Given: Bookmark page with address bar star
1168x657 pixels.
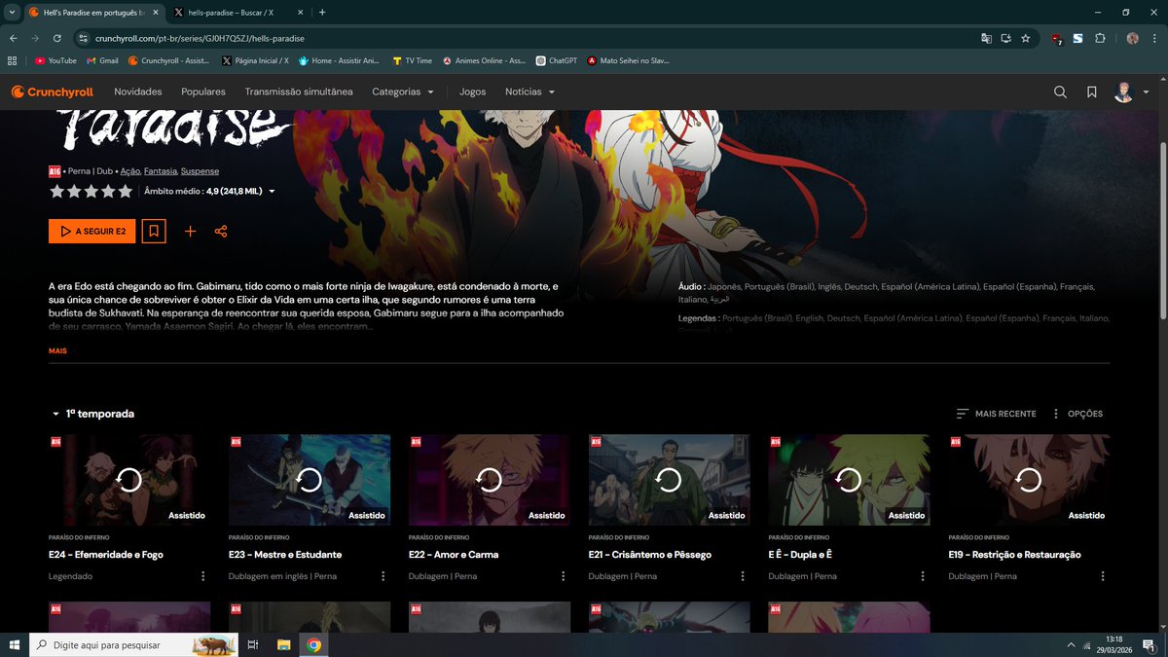Looking at the screenshot, I should (x=1026, y=38).
